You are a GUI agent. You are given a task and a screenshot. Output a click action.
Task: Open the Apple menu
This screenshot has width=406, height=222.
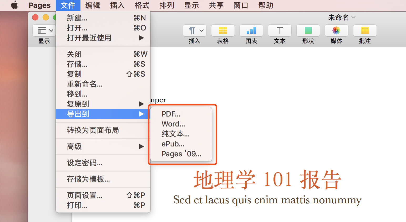click(x=14, y=5)
